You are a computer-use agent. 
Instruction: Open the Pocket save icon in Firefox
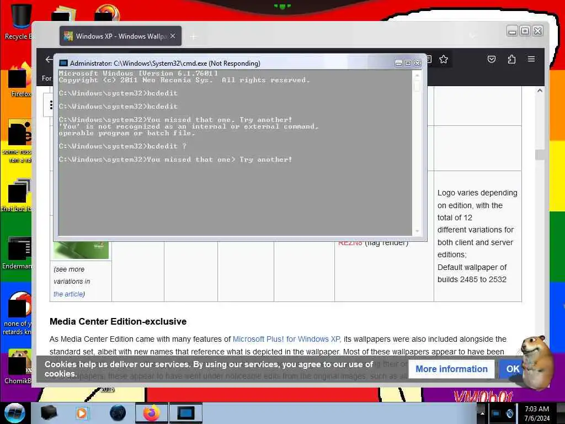click(492, 59)
